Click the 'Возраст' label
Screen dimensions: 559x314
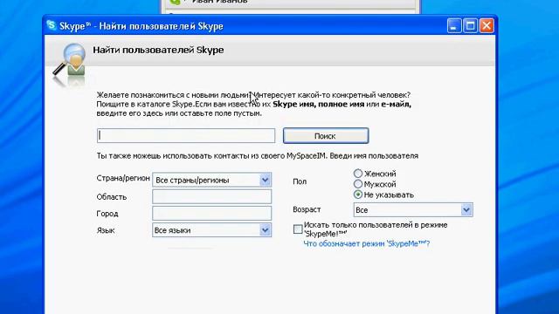(x=307, y=209)
